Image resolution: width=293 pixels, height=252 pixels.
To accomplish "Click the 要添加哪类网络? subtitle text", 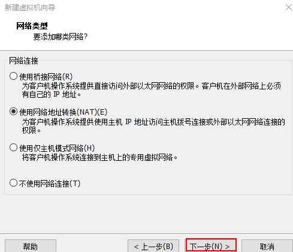I will click(60, 37).
